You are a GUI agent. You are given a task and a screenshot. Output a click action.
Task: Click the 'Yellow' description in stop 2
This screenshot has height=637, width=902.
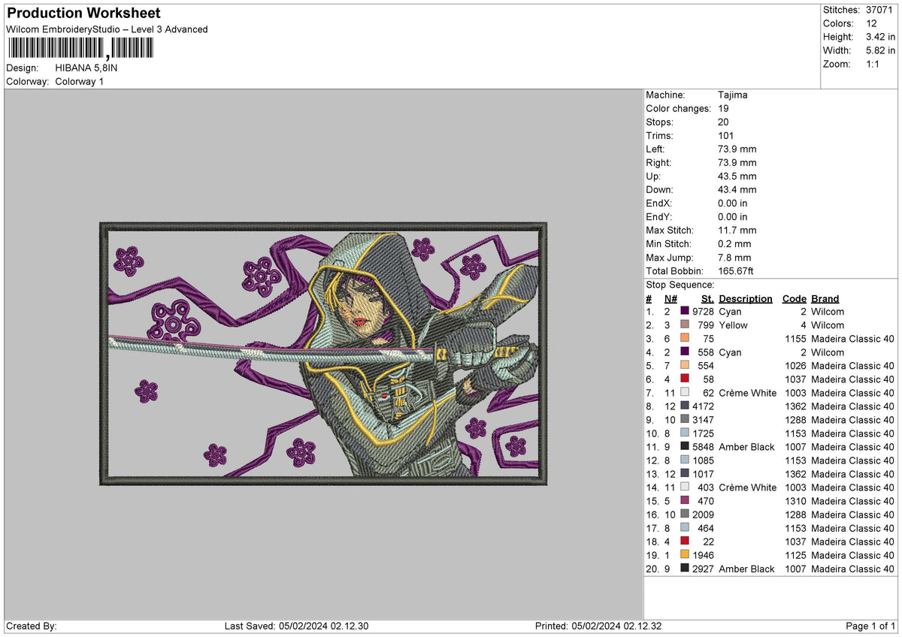[x=734, y=325]
